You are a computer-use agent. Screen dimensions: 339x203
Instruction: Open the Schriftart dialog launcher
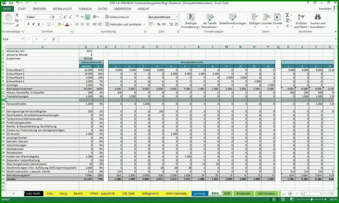click(x=72, y=32)
